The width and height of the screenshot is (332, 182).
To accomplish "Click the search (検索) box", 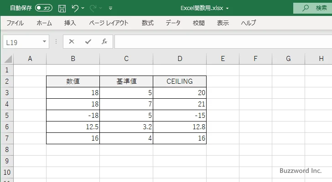I will pos(312,8).
